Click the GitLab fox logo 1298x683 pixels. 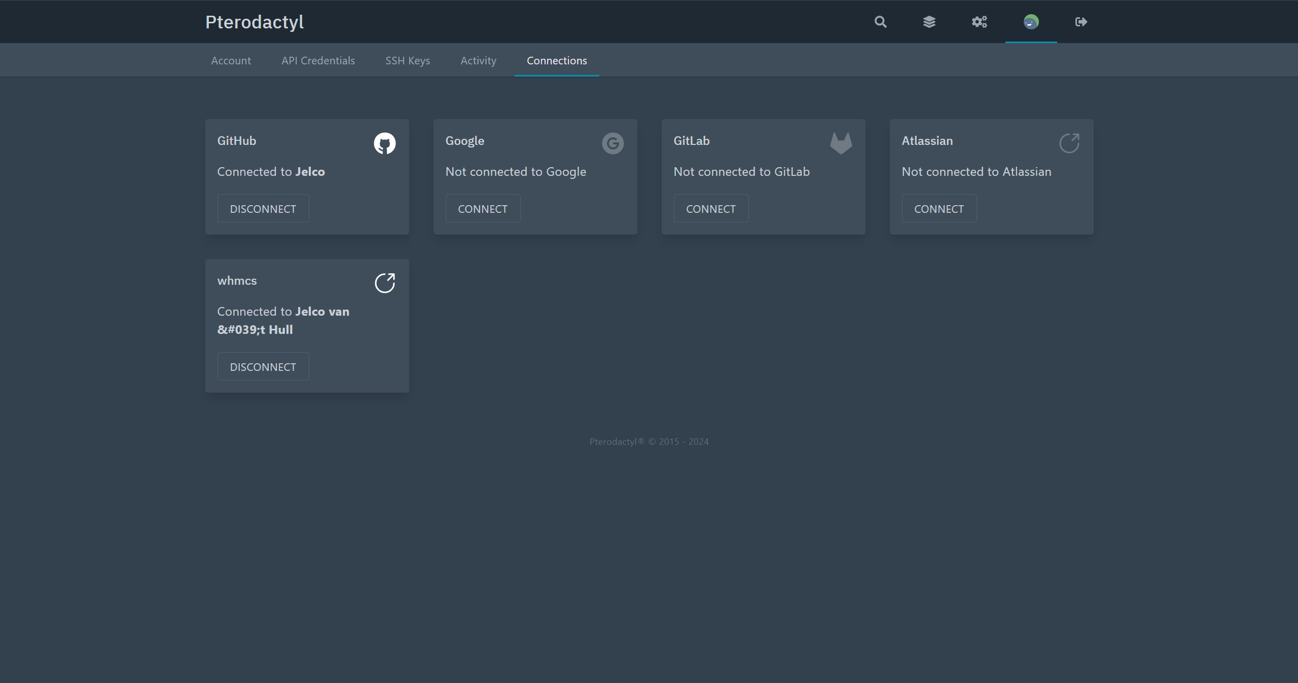click(841, 143)
